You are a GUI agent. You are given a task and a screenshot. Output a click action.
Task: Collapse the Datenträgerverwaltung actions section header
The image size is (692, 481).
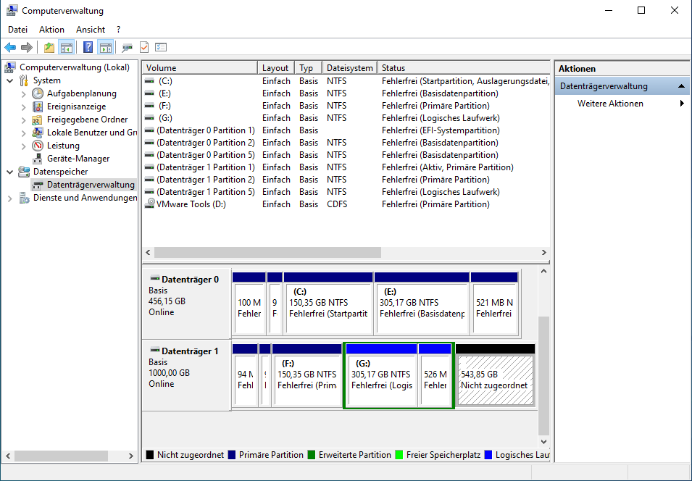point(682,86)
